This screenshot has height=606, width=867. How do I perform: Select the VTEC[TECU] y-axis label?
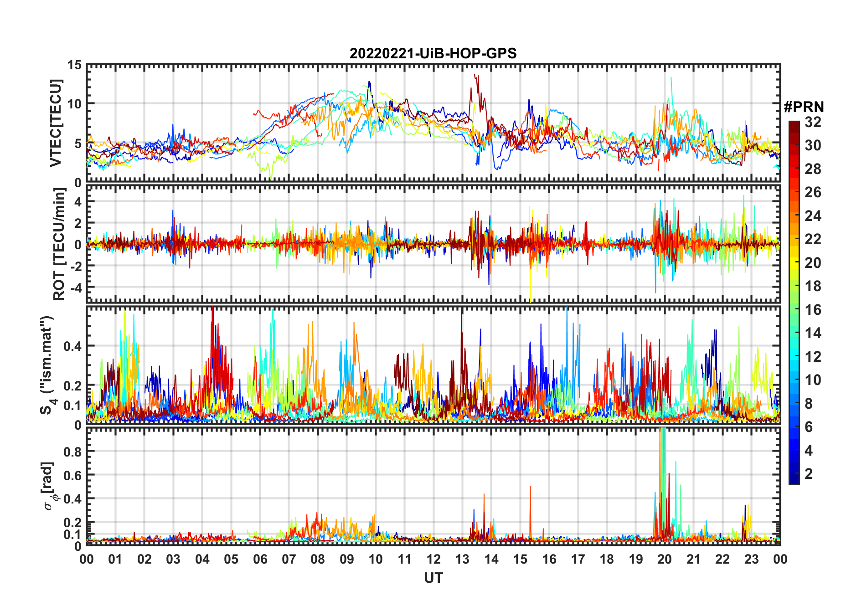(x=56, y=123)
